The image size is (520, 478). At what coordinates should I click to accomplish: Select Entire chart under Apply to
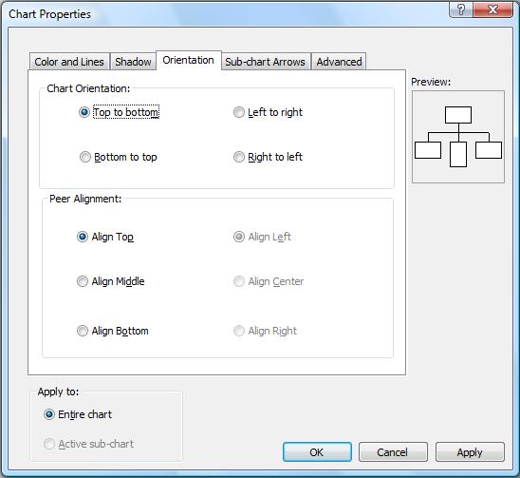click(x=78, y=414)
